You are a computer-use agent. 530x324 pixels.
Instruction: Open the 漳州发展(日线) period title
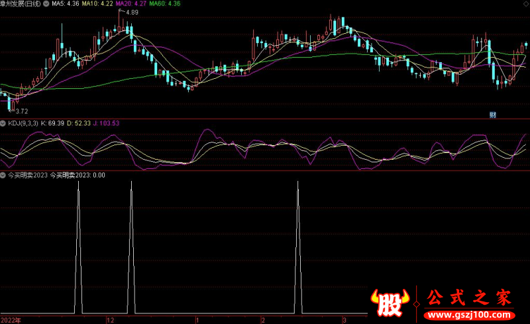click(x=25, y=4)
